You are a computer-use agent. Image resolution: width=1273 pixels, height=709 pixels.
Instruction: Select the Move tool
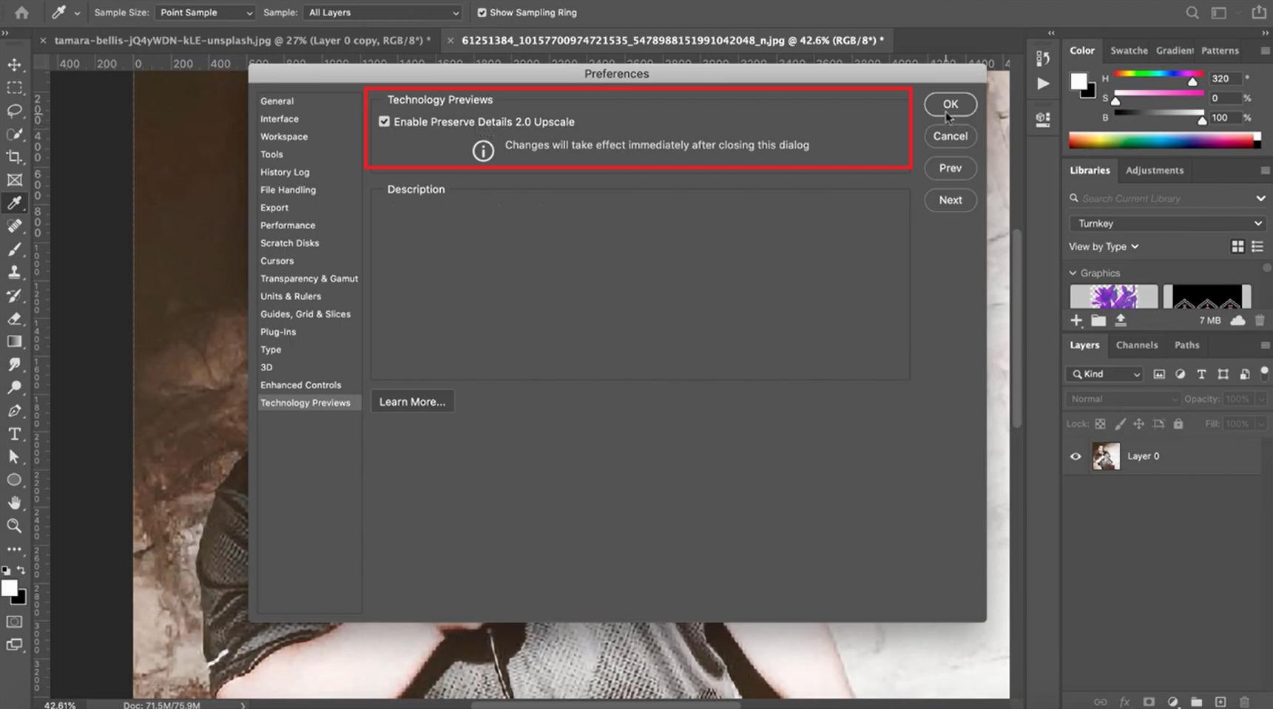coord(14,65)
